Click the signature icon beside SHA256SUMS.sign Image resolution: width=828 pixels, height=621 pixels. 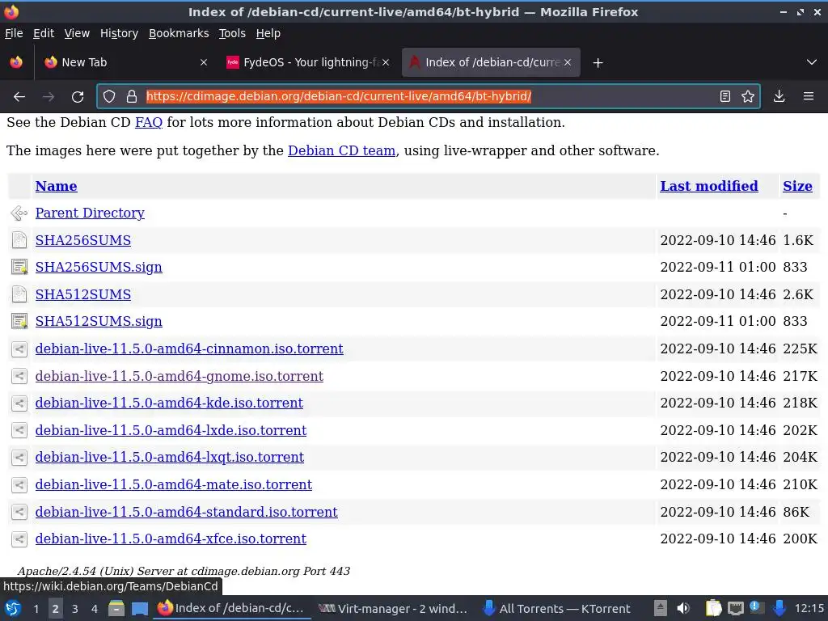19,267
